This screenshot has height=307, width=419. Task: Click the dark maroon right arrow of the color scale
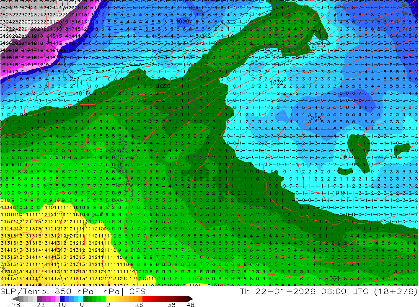tap(190, 299)
